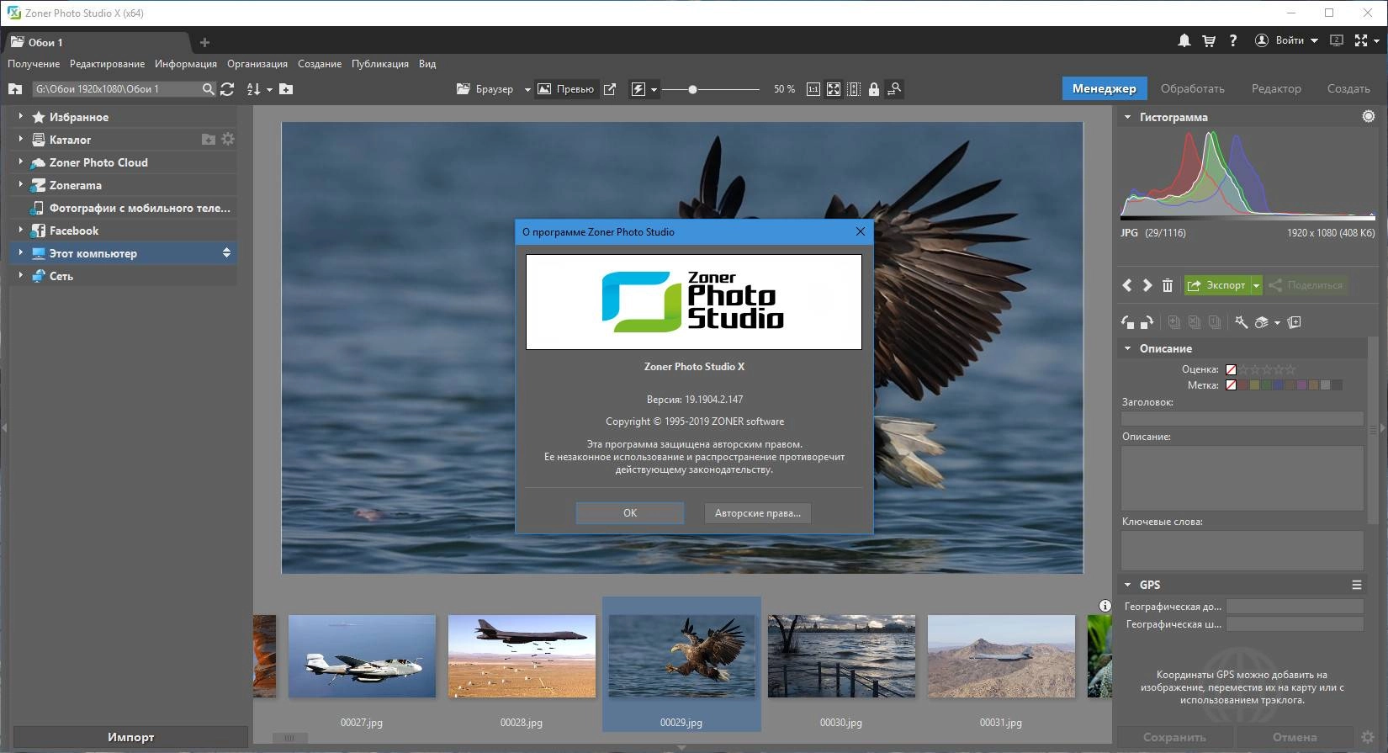This screenshot has width=1388, height=753.
Task: Open the Организация menu
Action: 257,64
